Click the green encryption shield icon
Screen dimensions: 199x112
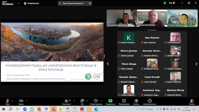point(165,3)
